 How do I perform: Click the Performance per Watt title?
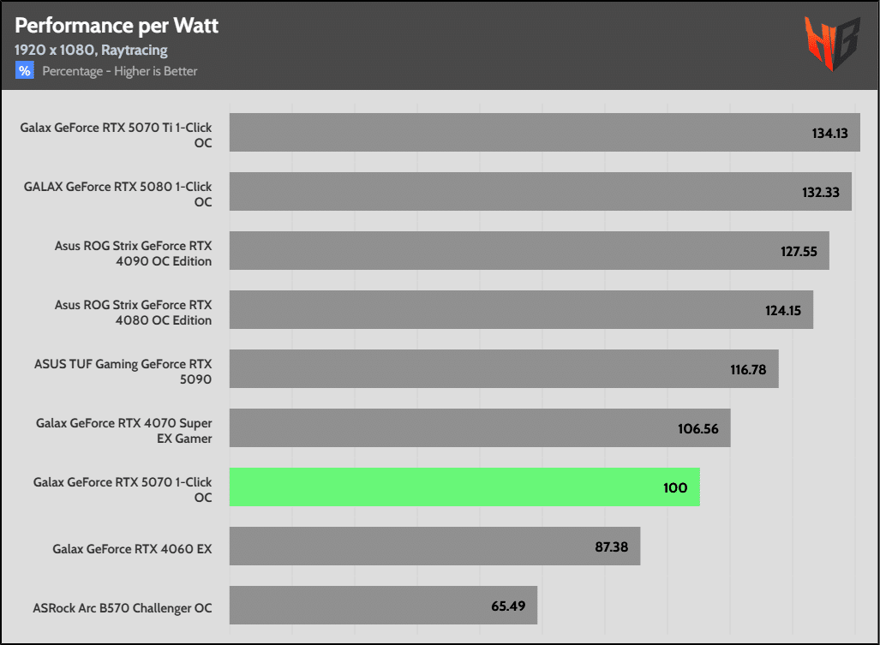(117, 26)
